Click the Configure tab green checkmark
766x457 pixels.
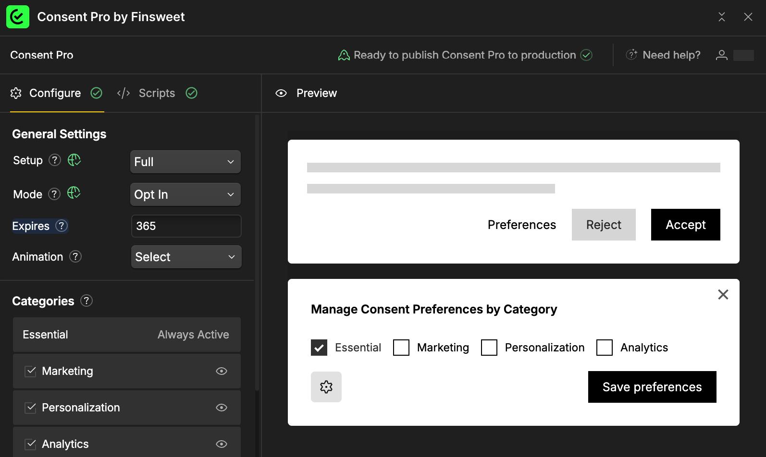pos(97,93)
